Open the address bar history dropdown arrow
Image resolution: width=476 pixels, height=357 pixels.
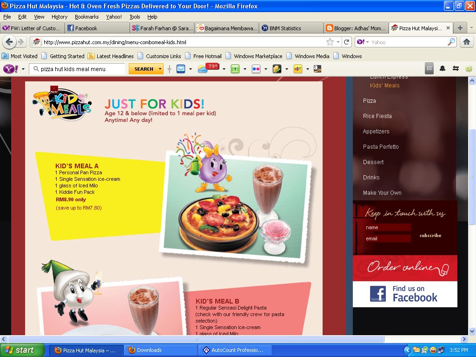pyautogui.click(x=338, y=42)
